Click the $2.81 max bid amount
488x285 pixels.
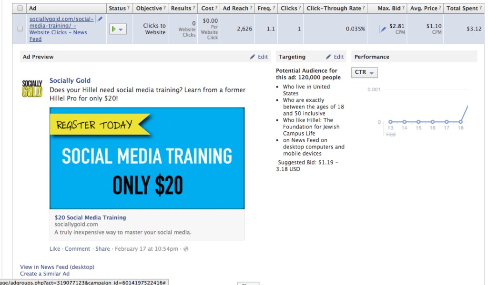[x=397, y=26]
